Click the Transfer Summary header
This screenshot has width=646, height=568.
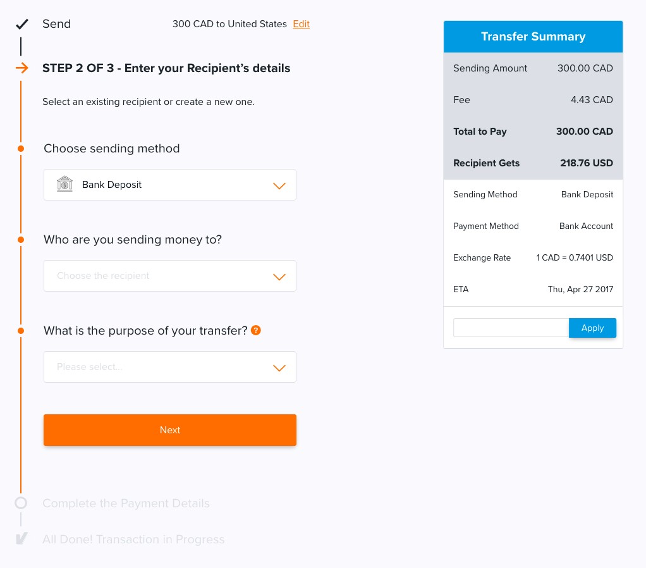point(533,37)
